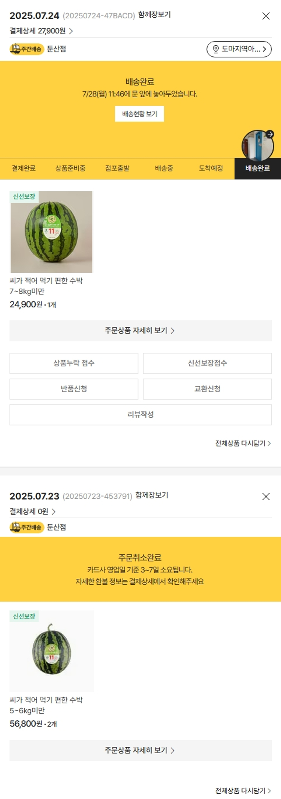Close the 2025.07.23 order card
Viewport: 281px width, 799px height.
click(x=266, y=497)
